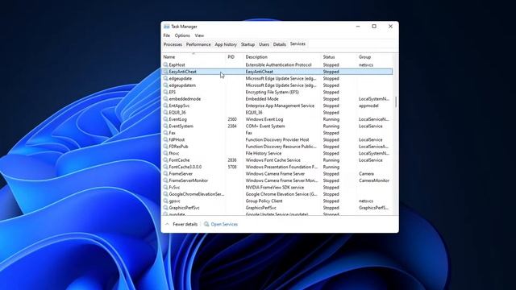516x290 pixels.
Task: Click COM+ Event System description
Action: coord(265,126)
